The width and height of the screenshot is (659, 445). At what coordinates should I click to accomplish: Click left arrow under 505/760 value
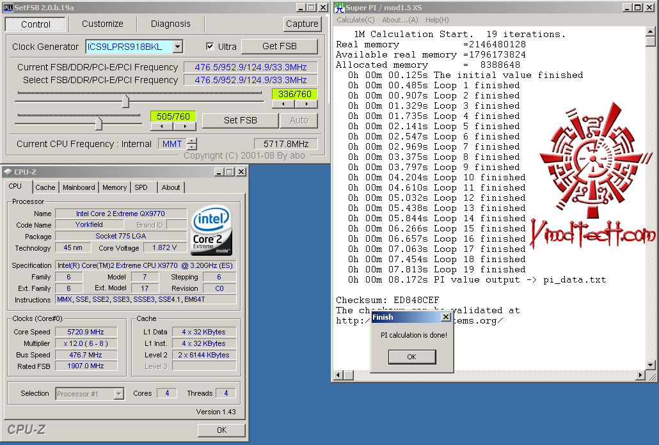(162, 126)
